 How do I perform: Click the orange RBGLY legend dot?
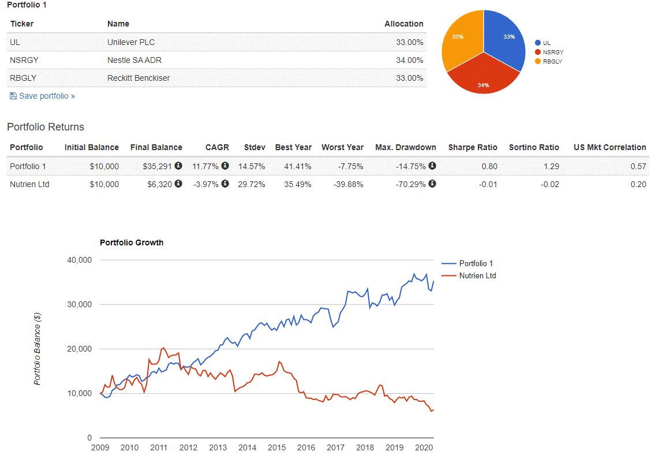click(x=538, y=61)
